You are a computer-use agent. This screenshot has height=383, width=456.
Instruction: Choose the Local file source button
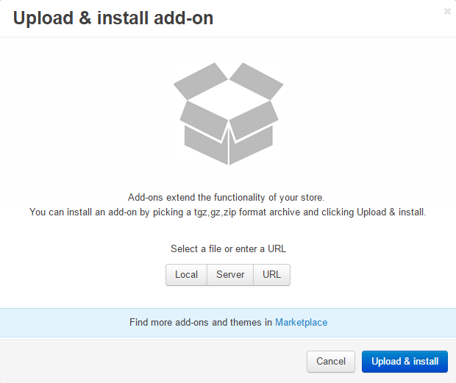(186, 275)
